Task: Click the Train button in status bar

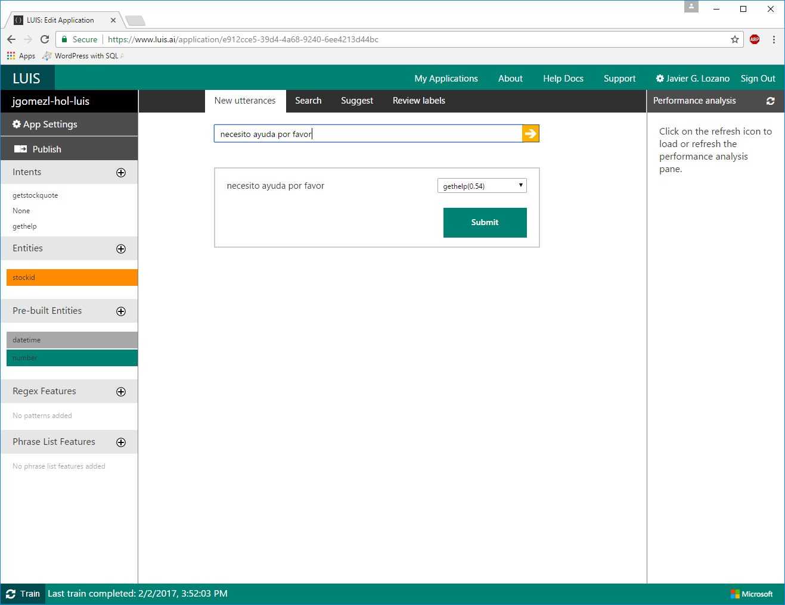Action: coord(23,594)
